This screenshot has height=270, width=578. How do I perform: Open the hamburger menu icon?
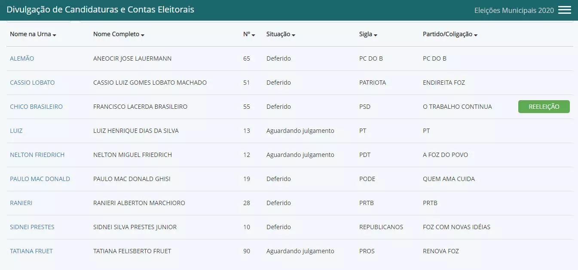point(564,10)
